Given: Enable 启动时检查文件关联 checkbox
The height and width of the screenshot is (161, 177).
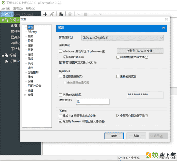Looking at the screenshot, I should coord(118,57).
